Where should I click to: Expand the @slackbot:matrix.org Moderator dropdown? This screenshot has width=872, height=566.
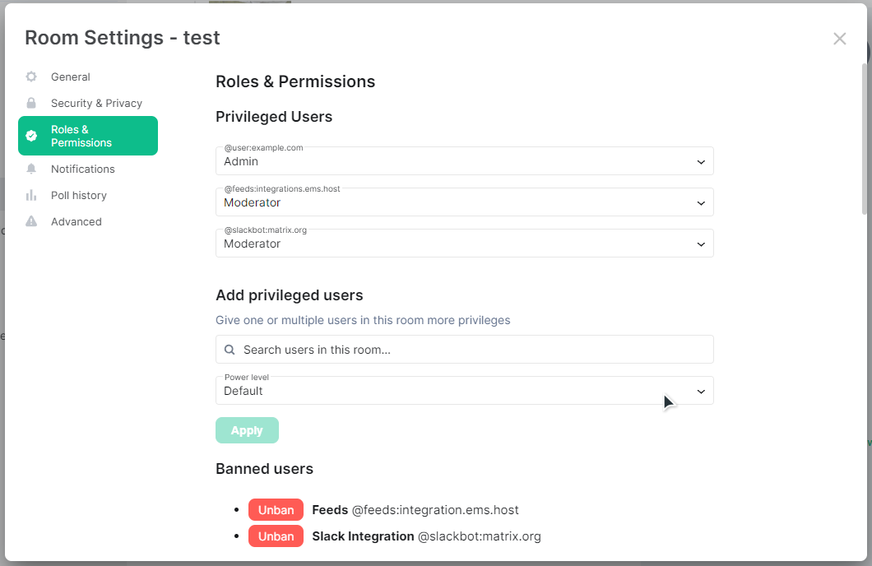click(x=464, y=243)
